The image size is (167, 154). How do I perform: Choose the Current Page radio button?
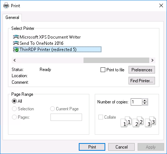point(52,109)
